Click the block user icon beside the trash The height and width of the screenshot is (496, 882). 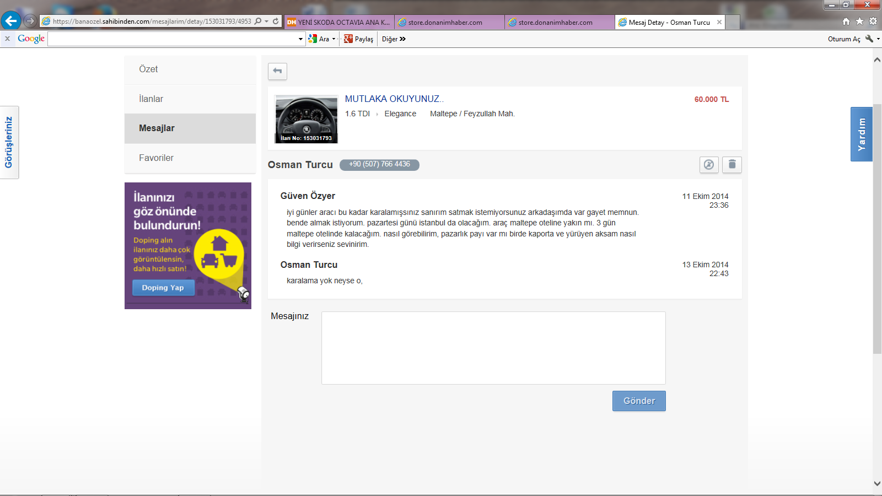709,165
